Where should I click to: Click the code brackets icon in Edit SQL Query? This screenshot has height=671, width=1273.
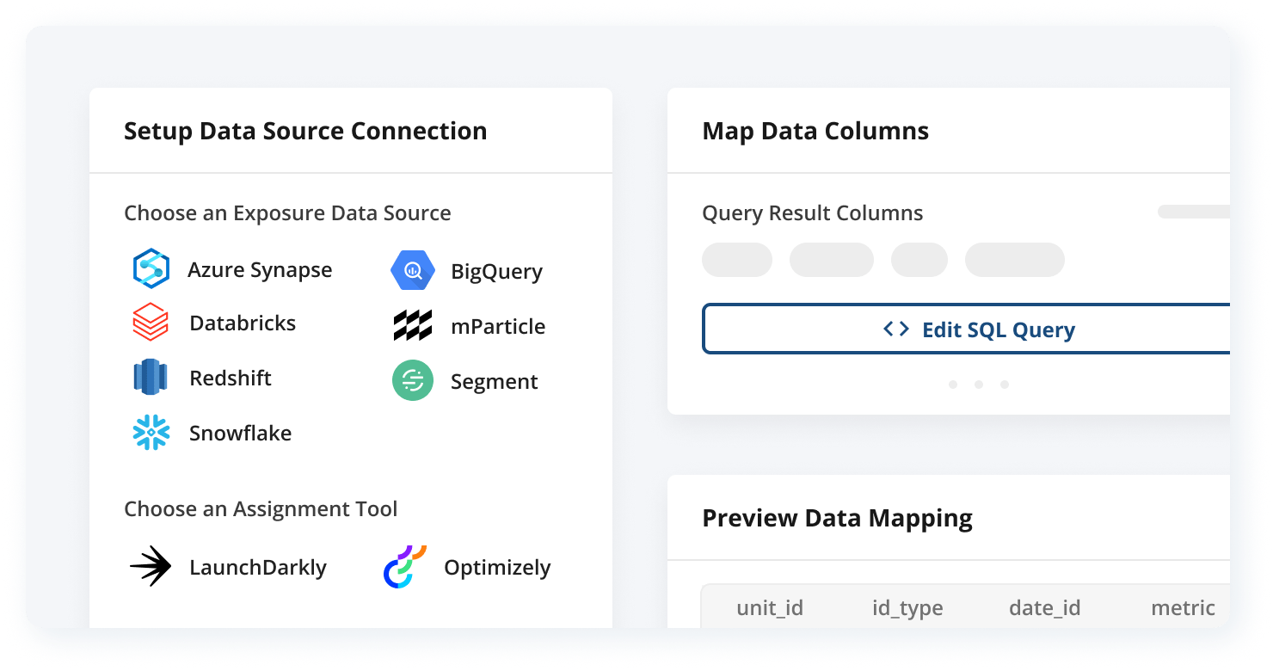coord(896,329)
